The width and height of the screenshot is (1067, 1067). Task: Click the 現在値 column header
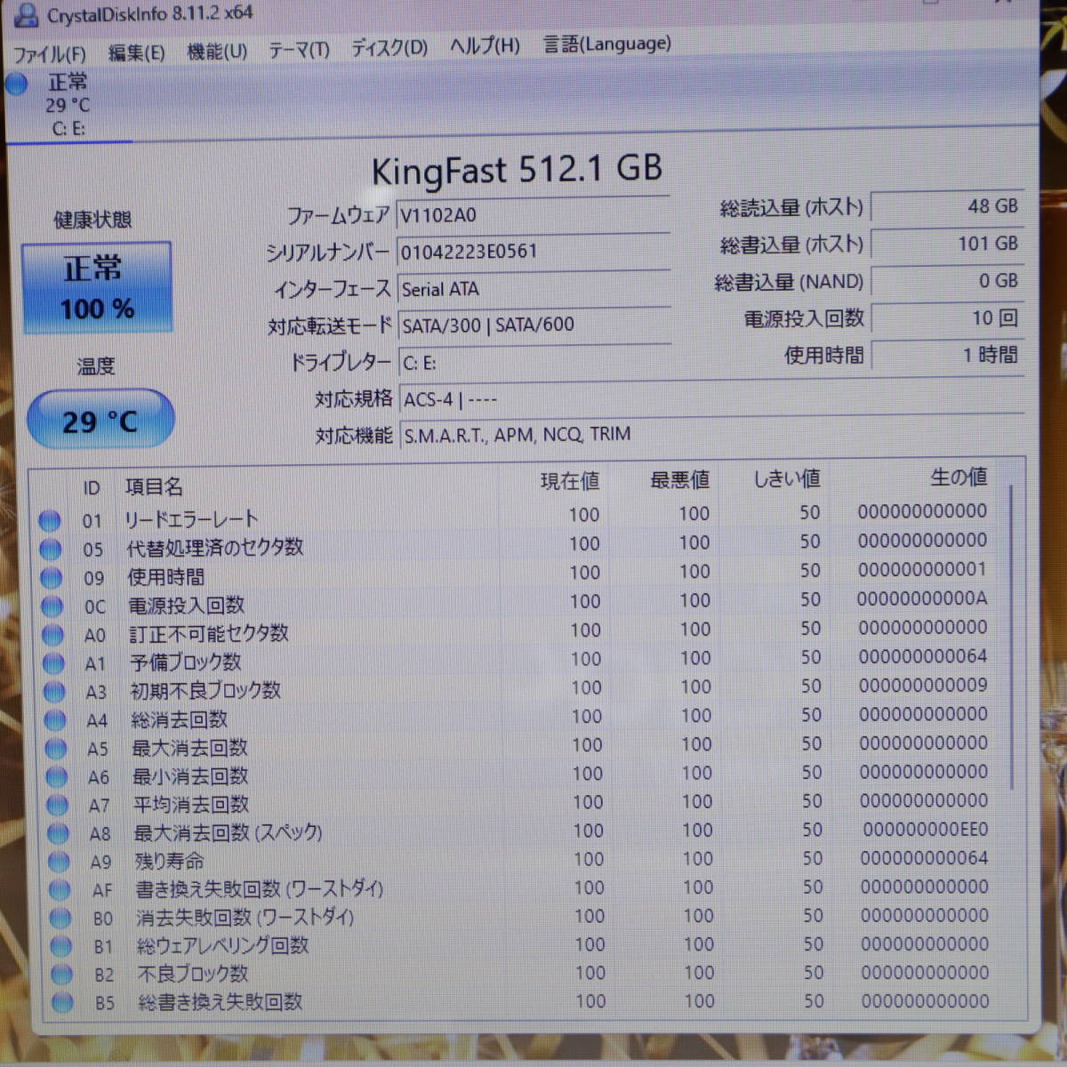570,481
